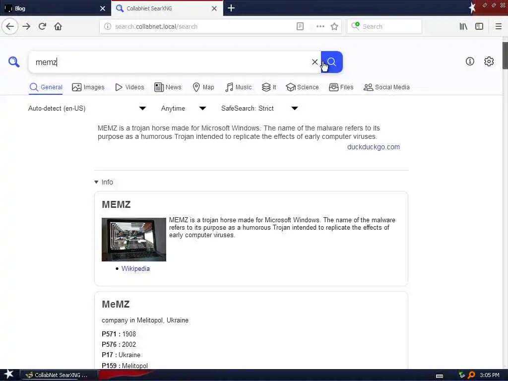Viewport: 508px width, 381px height.
Task: Open page actions ellipsis menu
Action: pyautogui.click(x=320, y=26)
